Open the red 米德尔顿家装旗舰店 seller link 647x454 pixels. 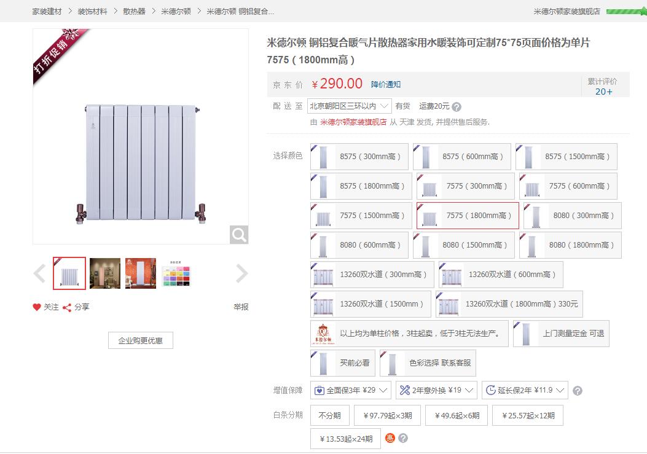(354, 122)
